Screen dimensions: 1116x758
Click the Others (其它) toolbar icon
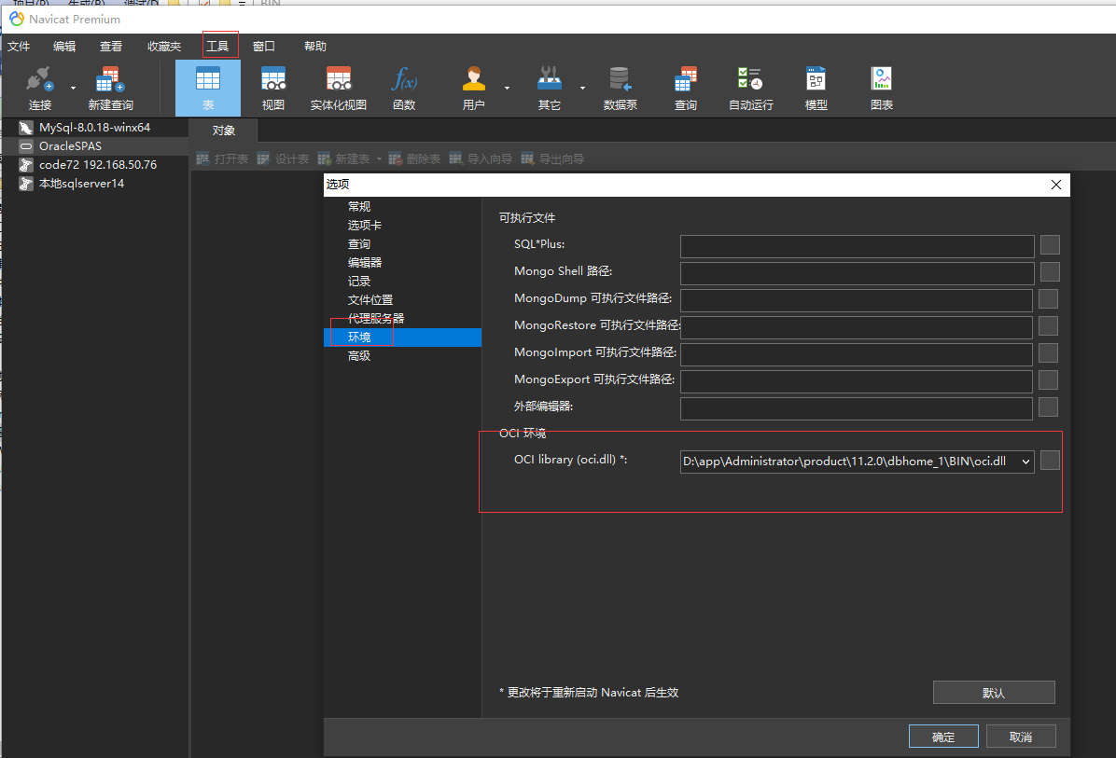point(549,89)
